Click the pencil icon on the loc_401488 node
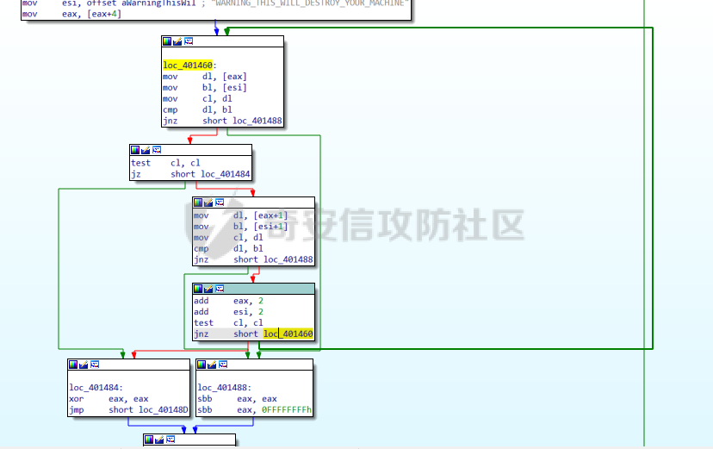 point(212,365)
